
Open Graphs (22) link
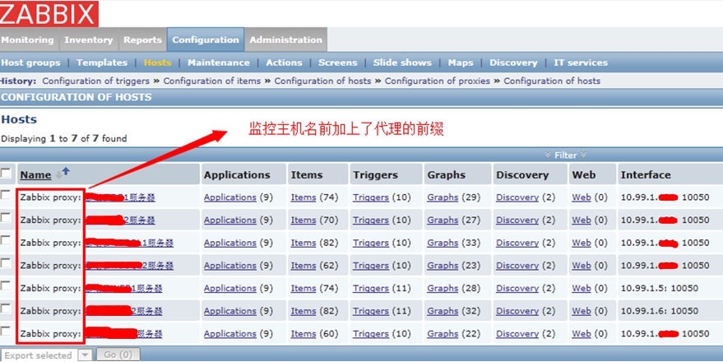(x=443, y=334)
